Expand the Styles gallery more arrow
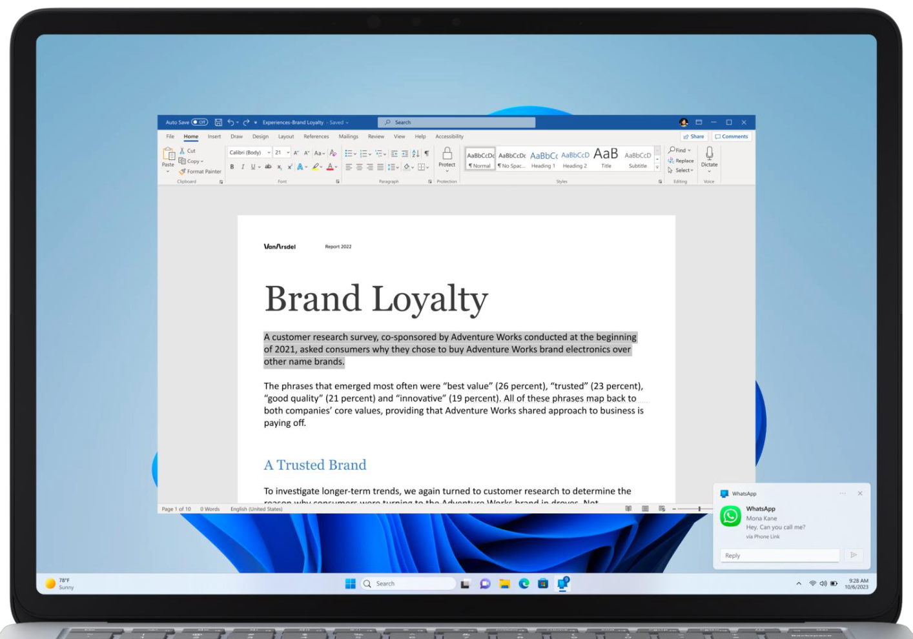The image size is (913, 639). pos(657,168)
